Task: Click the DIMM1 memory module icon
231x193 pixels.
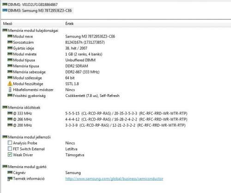Action: [5, 5]
